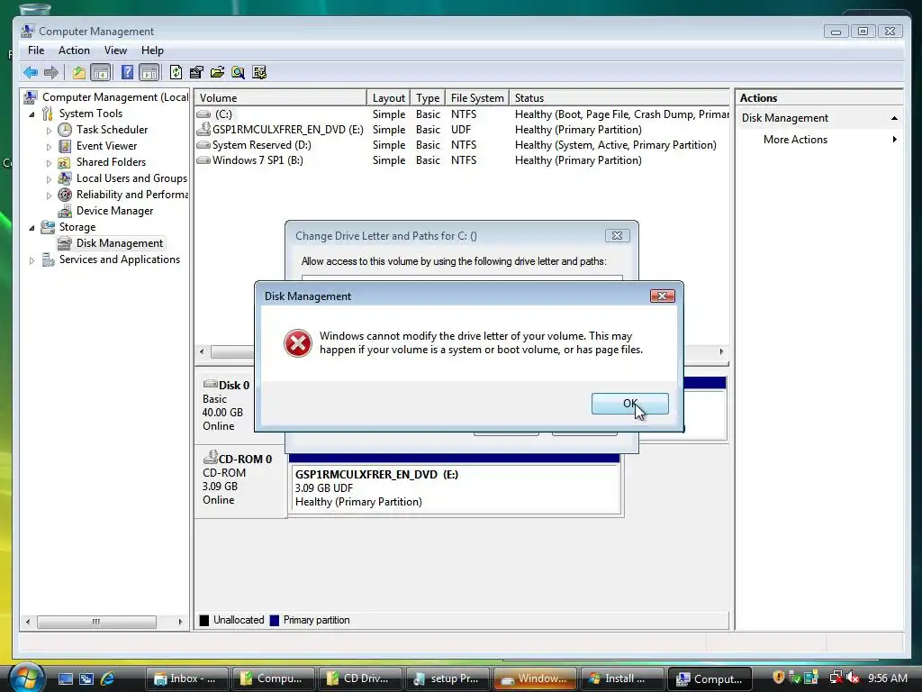Expand the Task Scheduler node

[49, 131]
